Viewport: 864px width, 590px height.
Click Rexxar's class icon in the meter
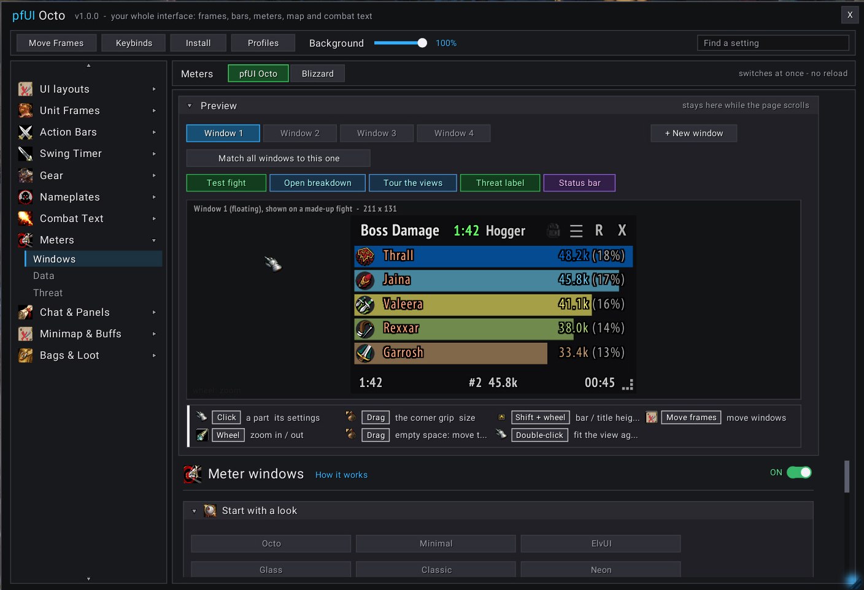click(x=365, y=329)
